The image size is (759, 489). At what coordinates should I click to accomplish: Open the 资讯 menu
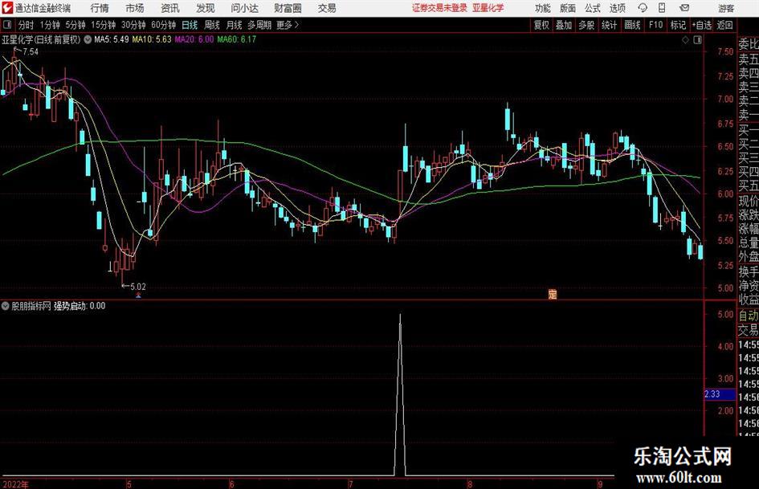(x=170, y=8)
